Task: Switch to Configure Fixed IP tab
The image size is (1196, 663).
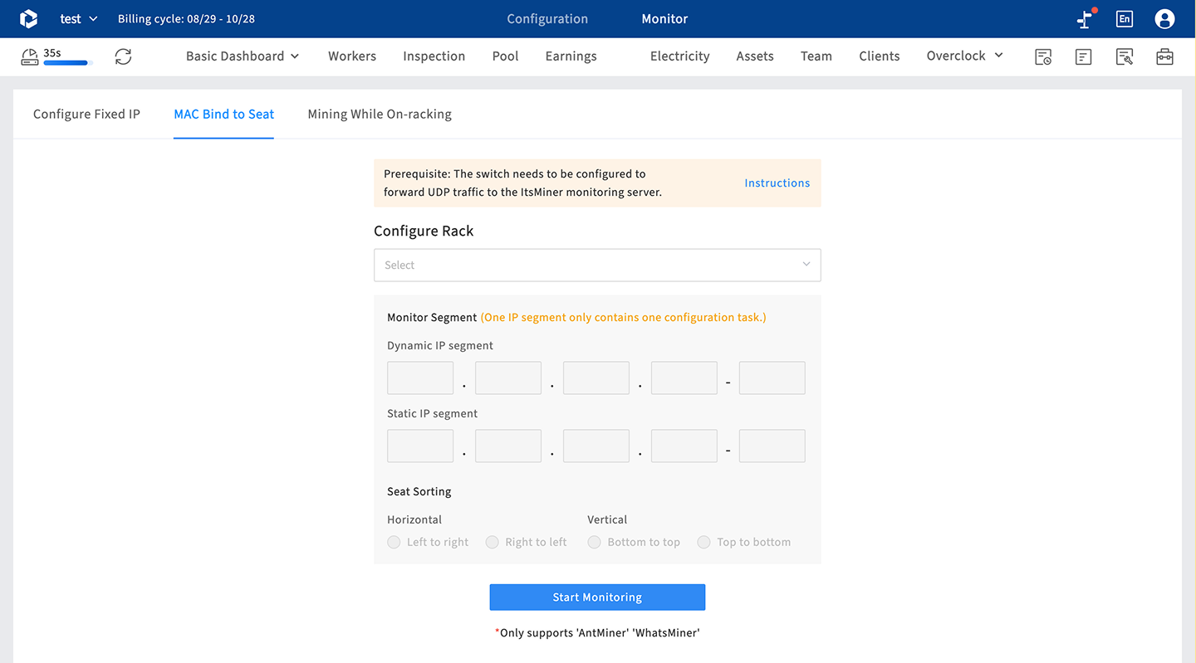Action: [x=86, y=115]
